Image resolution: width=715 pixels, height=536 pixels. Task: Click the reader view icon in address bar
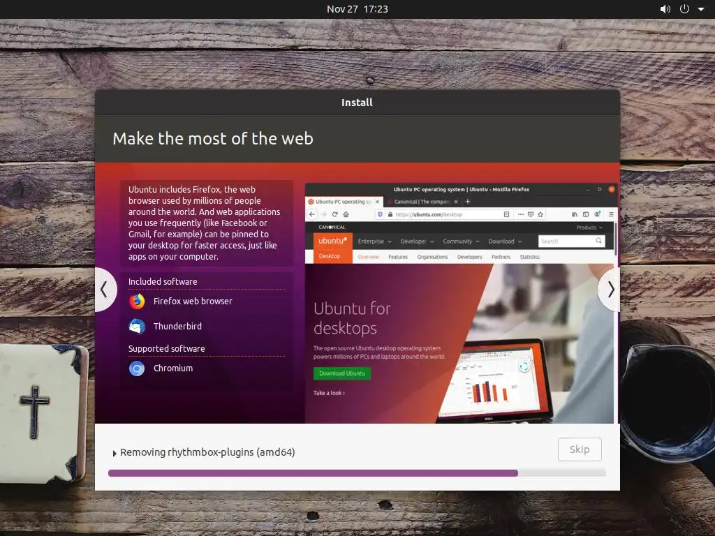pos(506,214)
